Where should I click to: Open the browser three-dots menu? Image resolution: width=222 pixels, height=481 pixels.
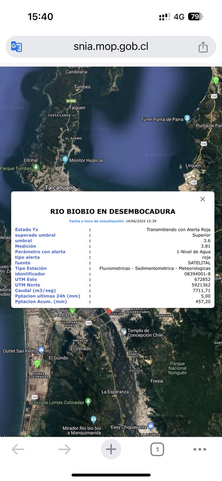click(200, 450)
